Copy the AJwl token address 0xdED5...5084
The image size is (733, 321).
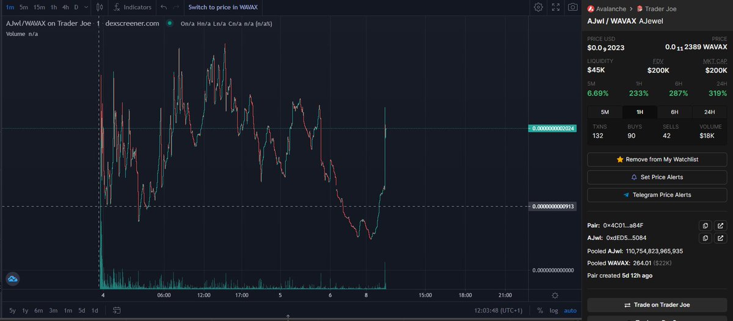pos(705,238)
